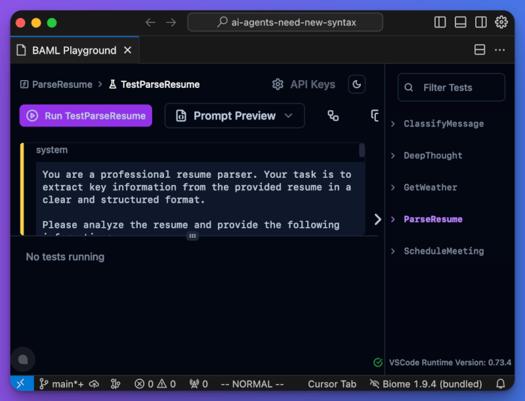Run TestParseResume
This screenshot has height=401, width=525.
tap(86, 116)
